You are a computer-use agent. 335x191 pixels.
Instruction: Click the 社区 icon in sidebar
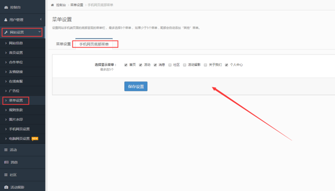6,175
